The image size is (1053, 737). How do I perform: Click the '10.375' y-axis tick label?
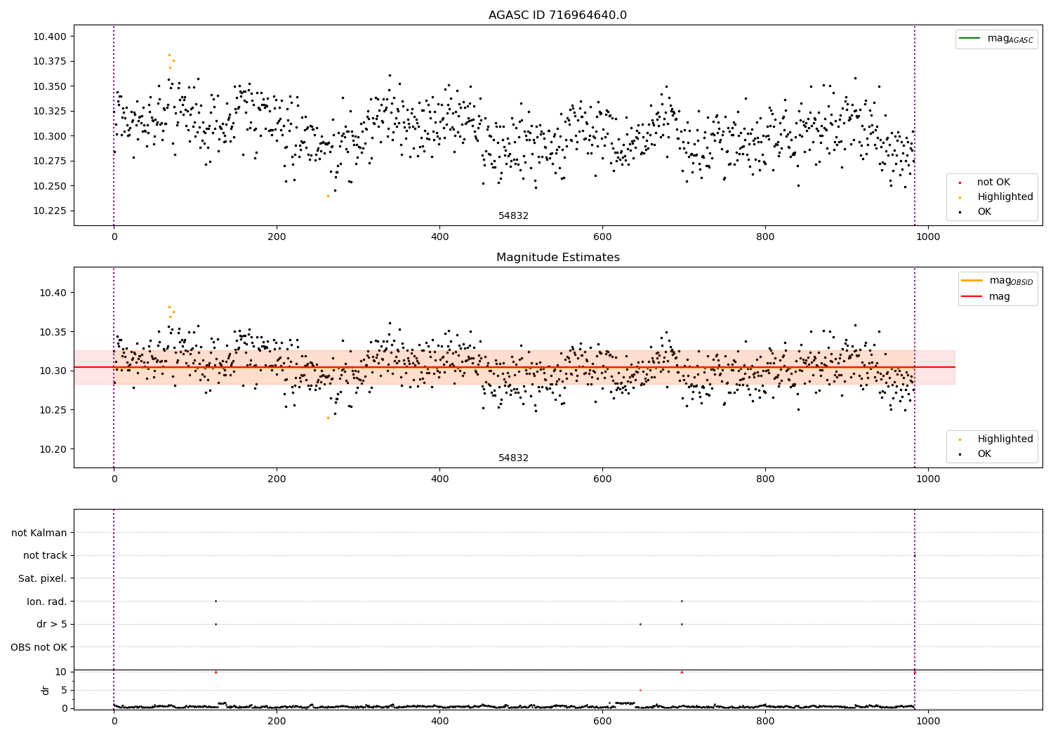click(50, 62)
